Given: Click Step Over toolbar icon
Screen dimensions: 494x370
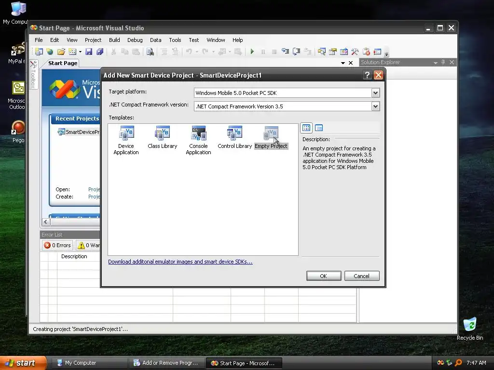Looking at the screenshot, I should coord(297,52).
